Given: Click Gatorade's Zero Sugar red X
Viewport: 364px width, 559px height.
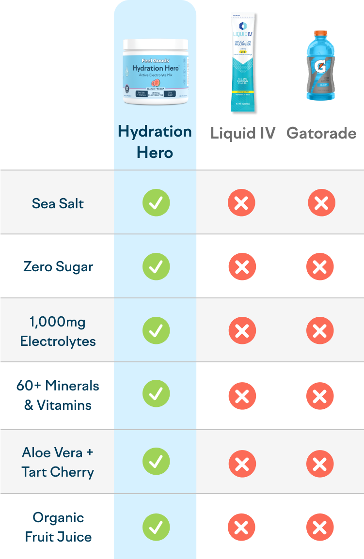Looking at the screenshot, I should 320,267.
